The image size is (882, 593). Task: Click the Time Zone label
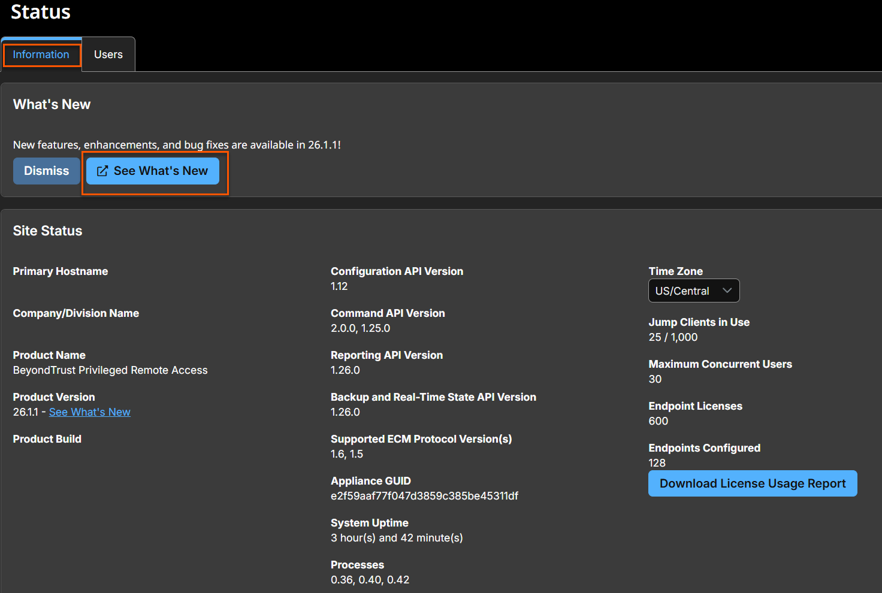(675, 271)
